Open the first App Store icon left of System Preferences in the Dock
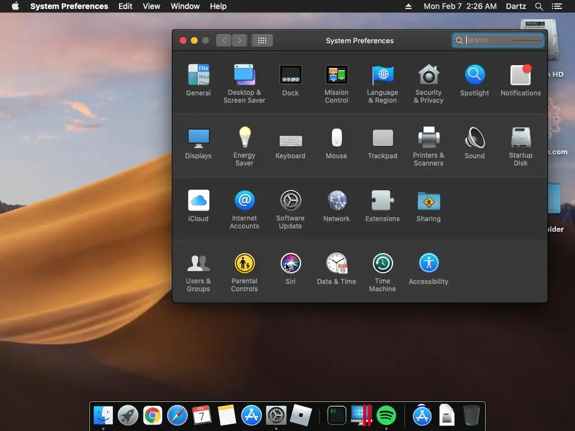 (251, 416)
